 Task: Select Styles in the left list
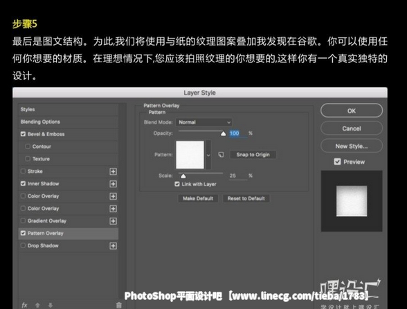(69, 109)
